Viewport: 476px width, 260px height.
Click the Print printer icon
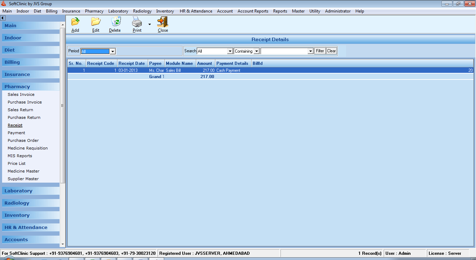[x=137, y=22]
